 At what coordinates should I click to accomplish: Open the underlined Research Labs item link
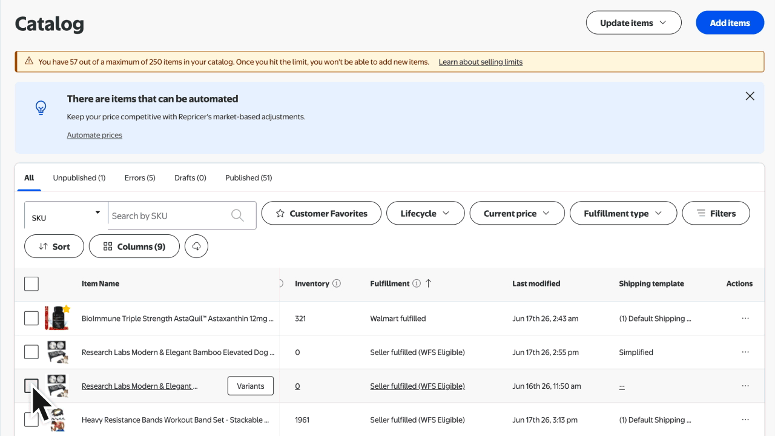140,386
